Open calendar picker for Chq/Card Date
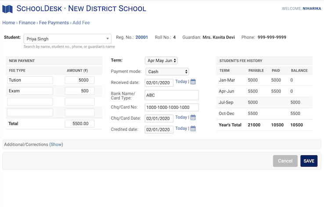Screen dimensions: 324x207 coord(193,118)
